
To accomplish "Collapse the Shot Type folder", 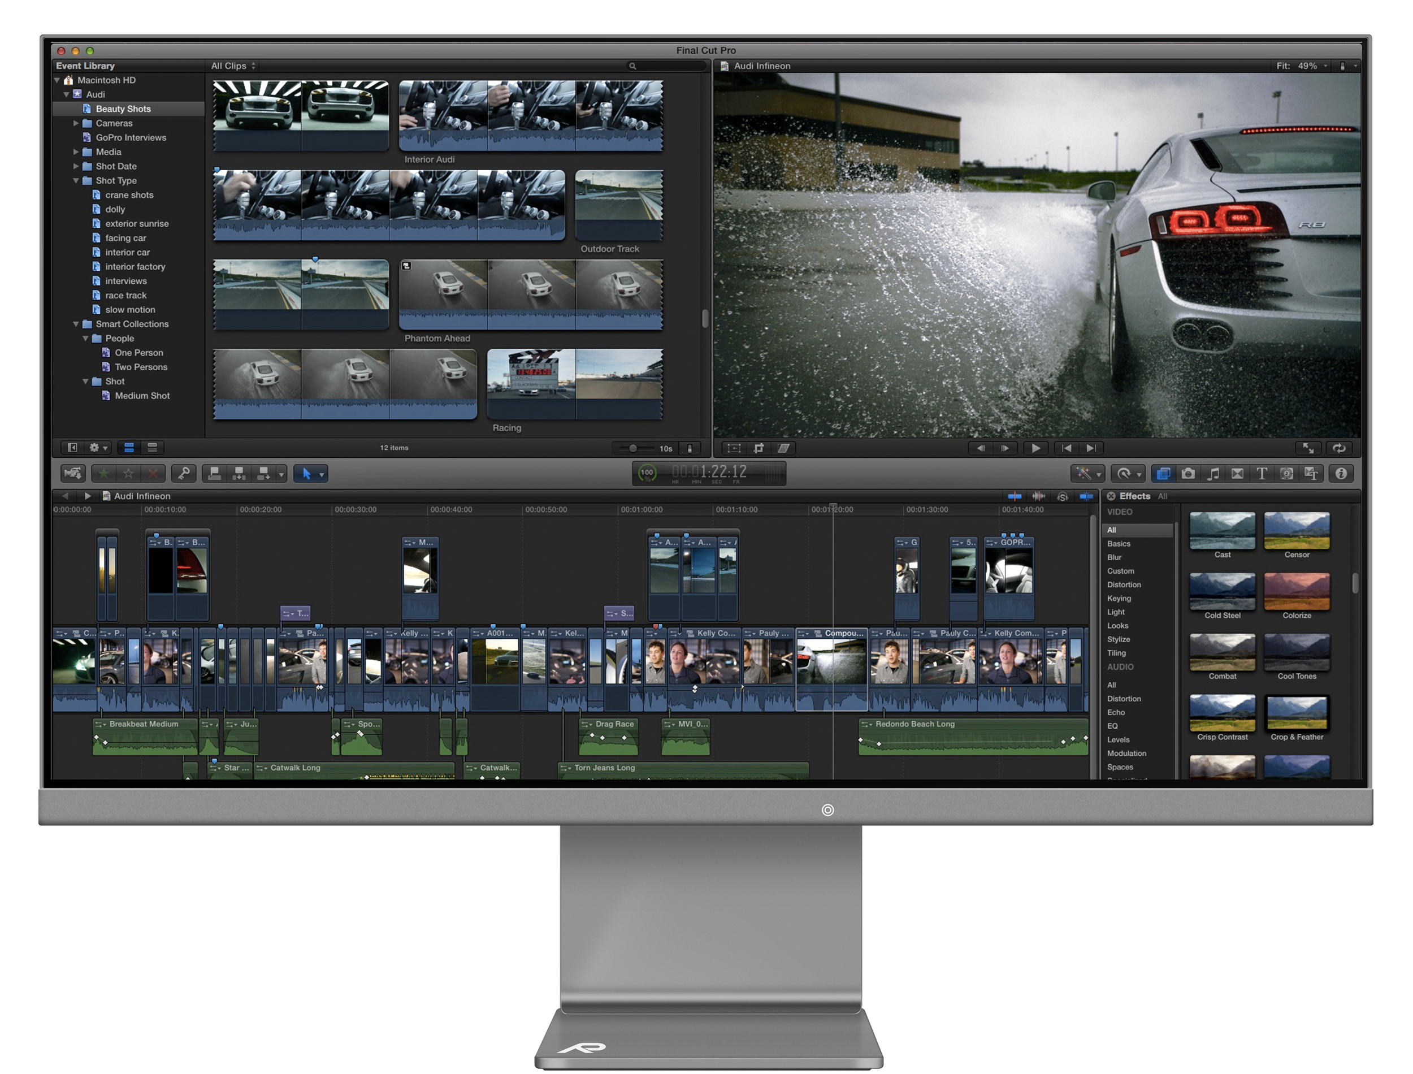I will [76, 181].
